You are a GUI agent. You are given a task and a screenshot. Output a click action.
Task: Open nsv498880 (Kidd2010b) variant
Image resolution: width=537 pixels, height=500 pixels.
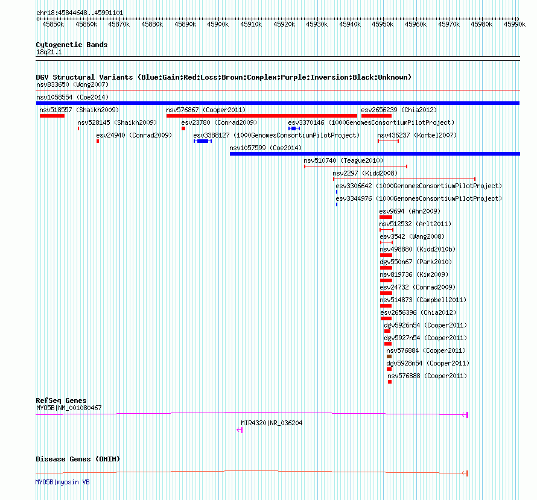coord(418,249)
